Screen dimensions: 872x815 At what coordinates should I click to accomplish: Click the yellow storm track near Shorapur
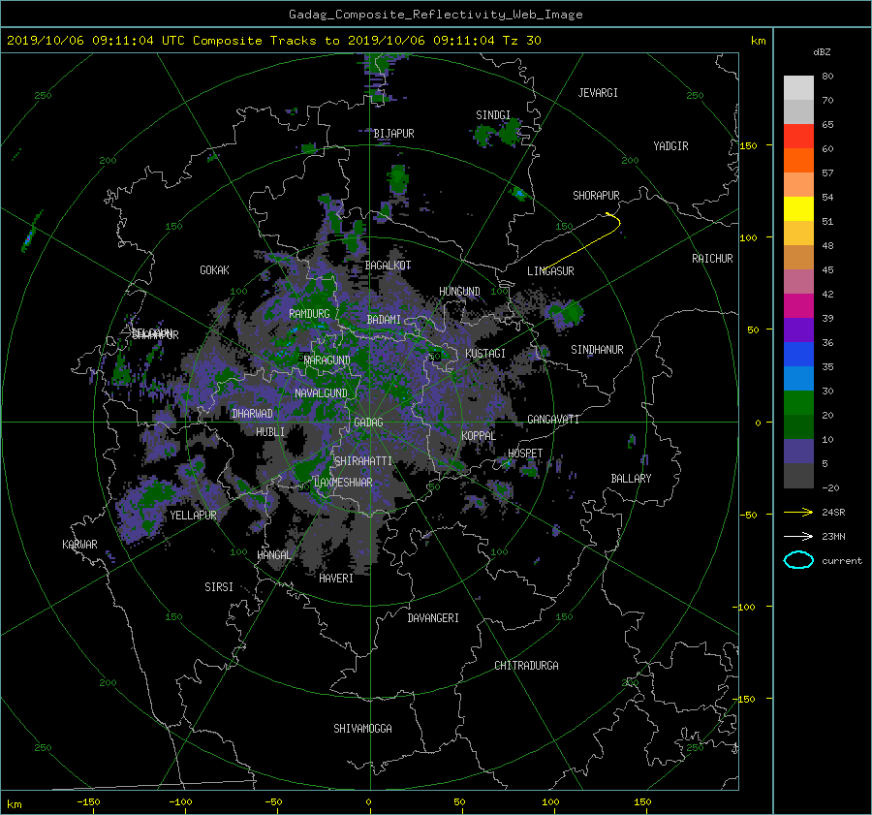(583, 240)
